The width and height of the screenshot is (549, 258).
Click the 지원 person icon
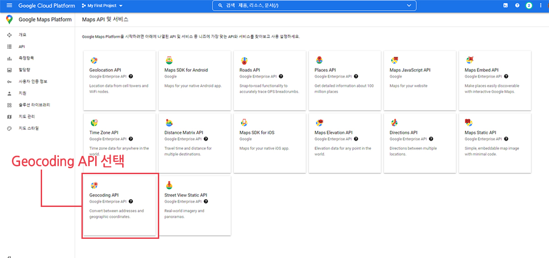[9, 93]
